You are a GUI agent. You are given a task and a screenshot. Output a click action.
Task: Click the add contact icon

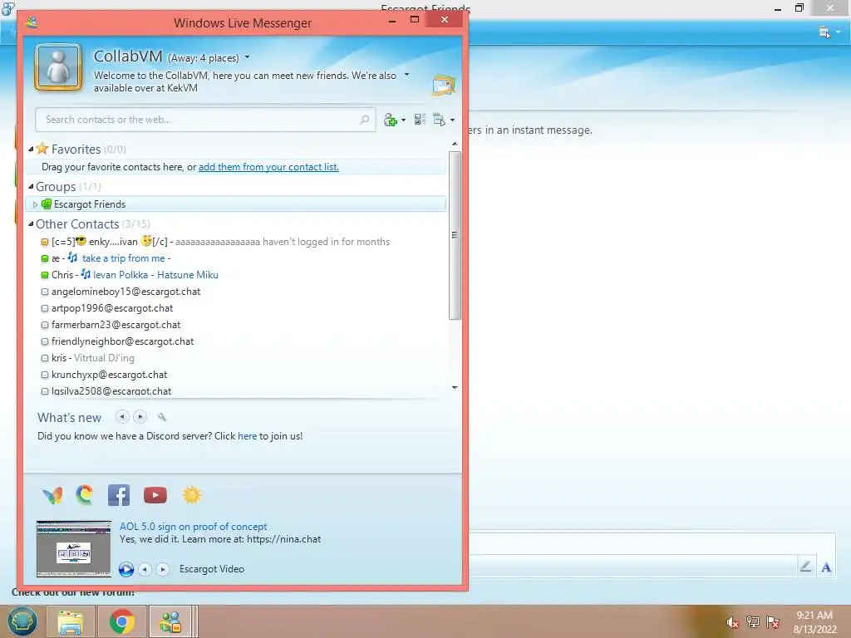pos(391,120)
